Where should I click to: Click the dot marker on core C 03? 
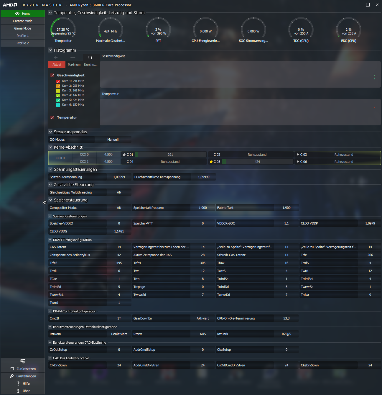coord(298,155)
